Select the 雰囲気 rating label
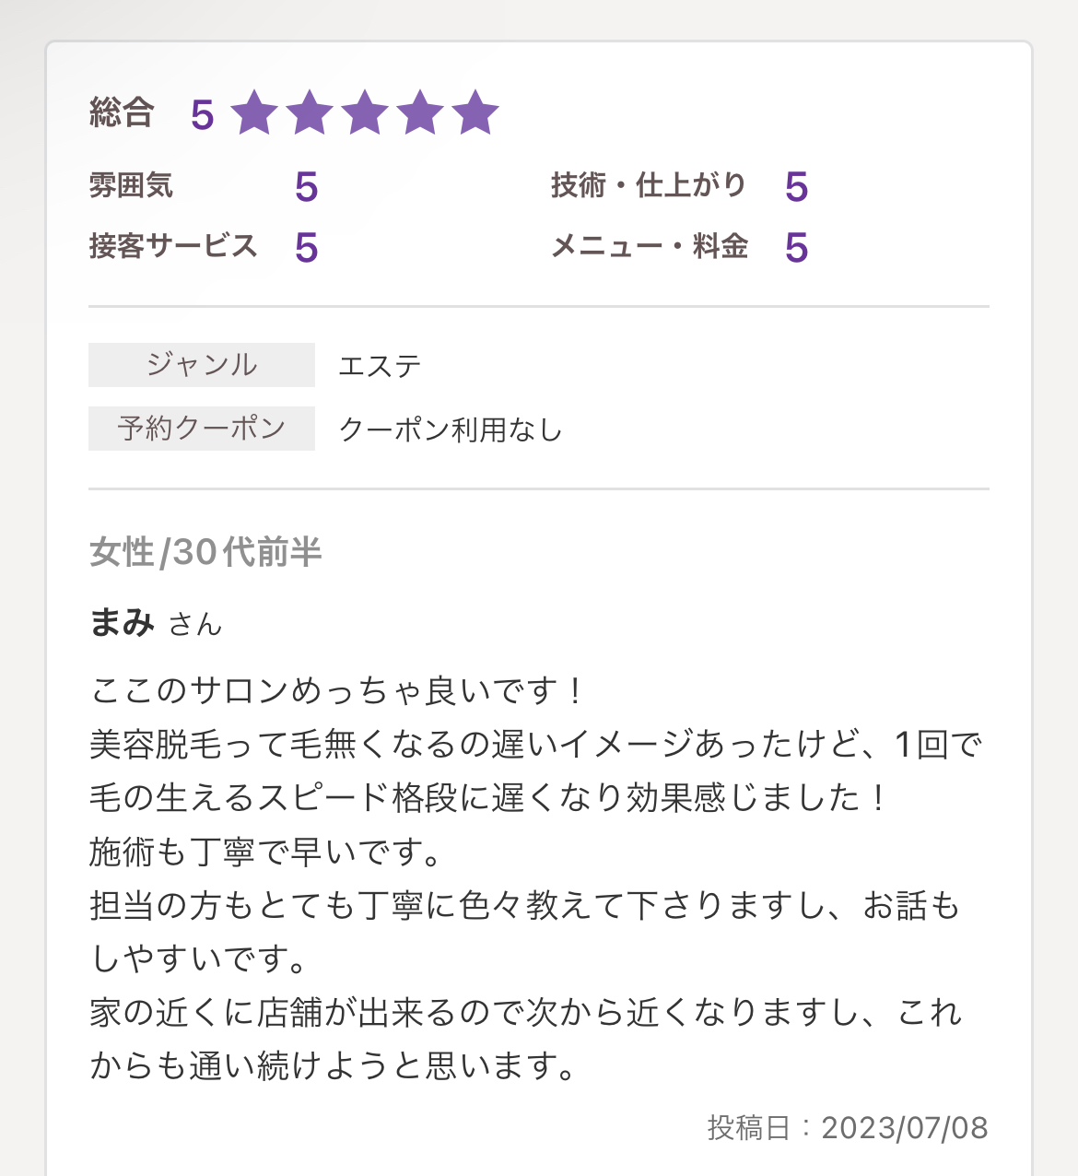 click(131, 185)
